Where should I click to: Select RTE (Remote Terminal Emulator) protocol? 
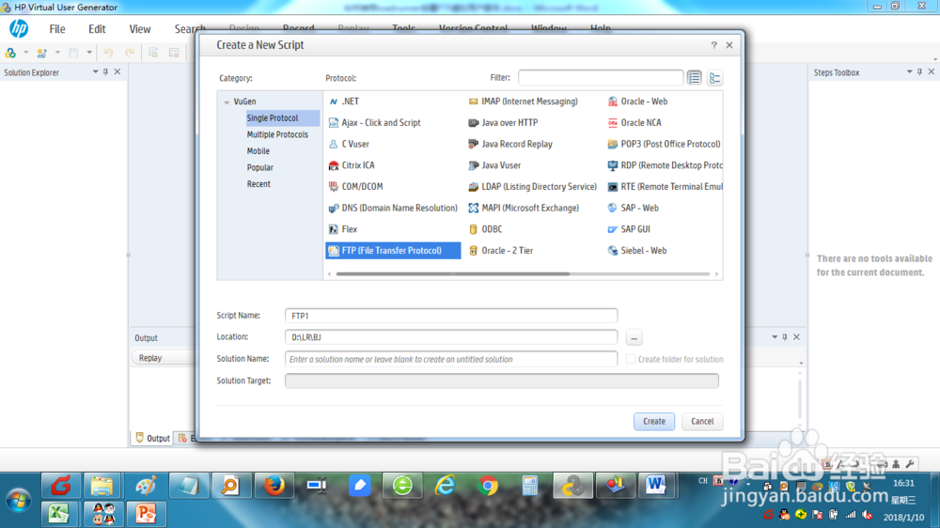pos(665,186)
